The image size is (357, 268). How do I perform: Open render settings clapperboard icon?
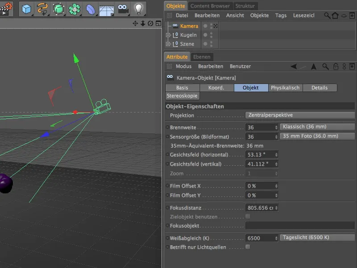pos(6,8)
